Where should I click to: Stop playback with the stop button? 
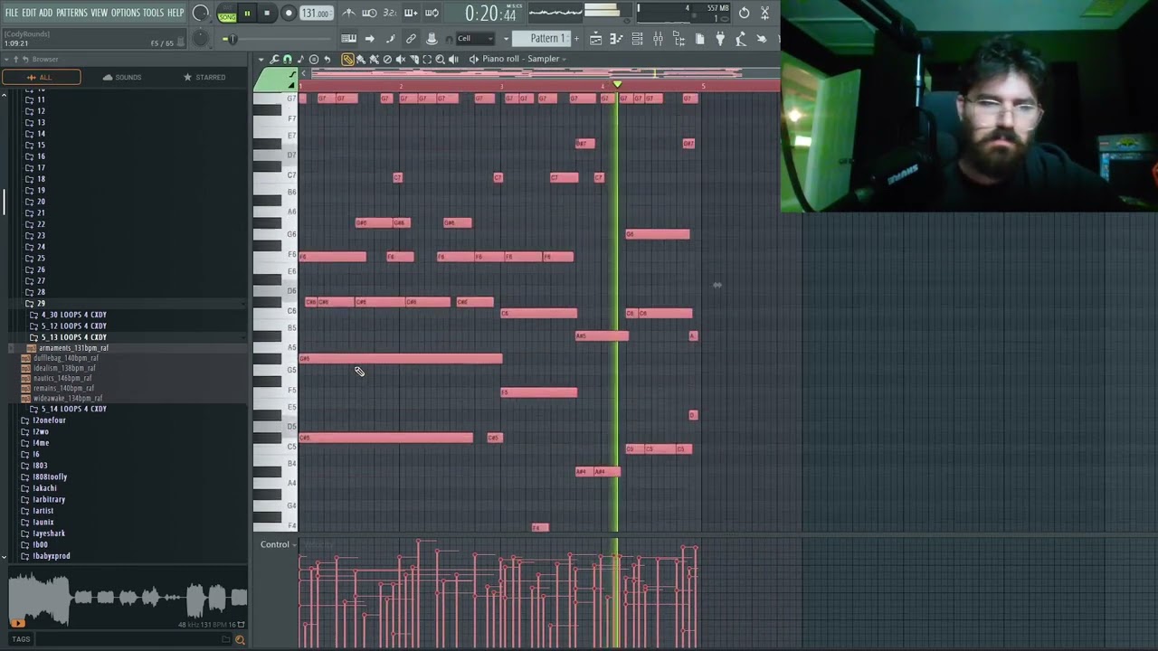(x=267, y=14)
